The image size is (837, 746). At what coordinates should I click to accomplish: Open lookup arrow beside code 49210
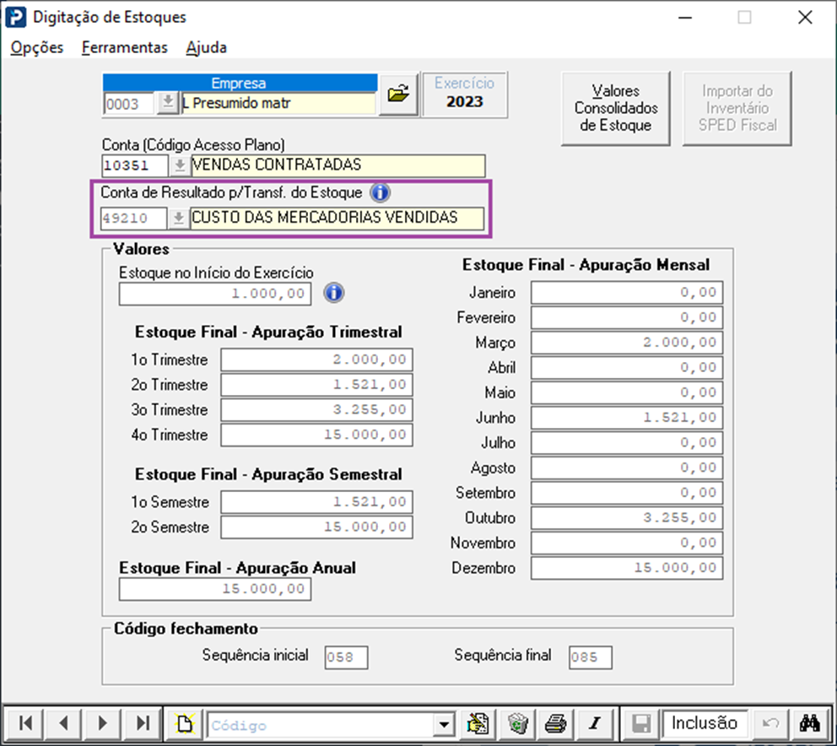[x=179, y=218]
